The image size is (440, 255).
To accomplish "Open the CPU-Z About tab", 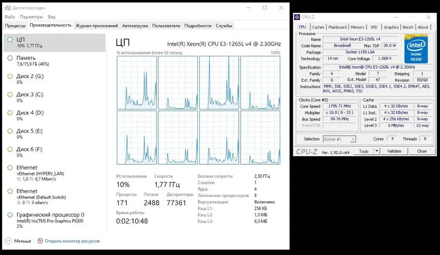I will coord(423,27).
